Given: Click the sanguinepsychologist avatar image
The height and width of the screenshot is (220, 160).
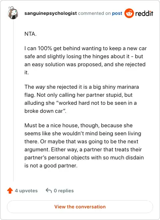Looking at the screenshot, I should [x=13, y=13].
